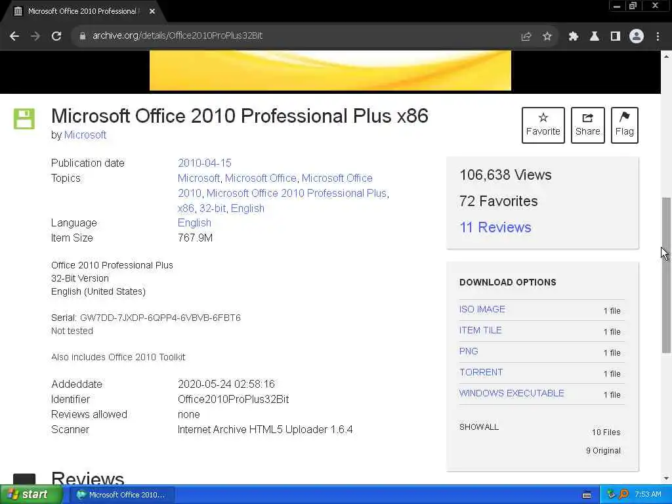Image resolution: width=672 pixels, height=504 pixels.
Task: Click the Internet Archive HTML5 Uploader 1.6.4 text
Action: point(265,429)
